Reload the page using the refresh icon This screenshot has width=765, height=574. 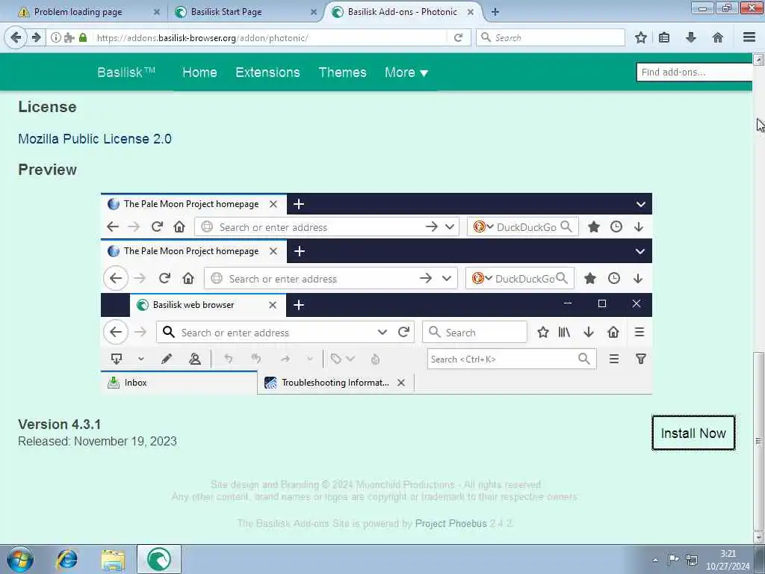coord(458,37)
